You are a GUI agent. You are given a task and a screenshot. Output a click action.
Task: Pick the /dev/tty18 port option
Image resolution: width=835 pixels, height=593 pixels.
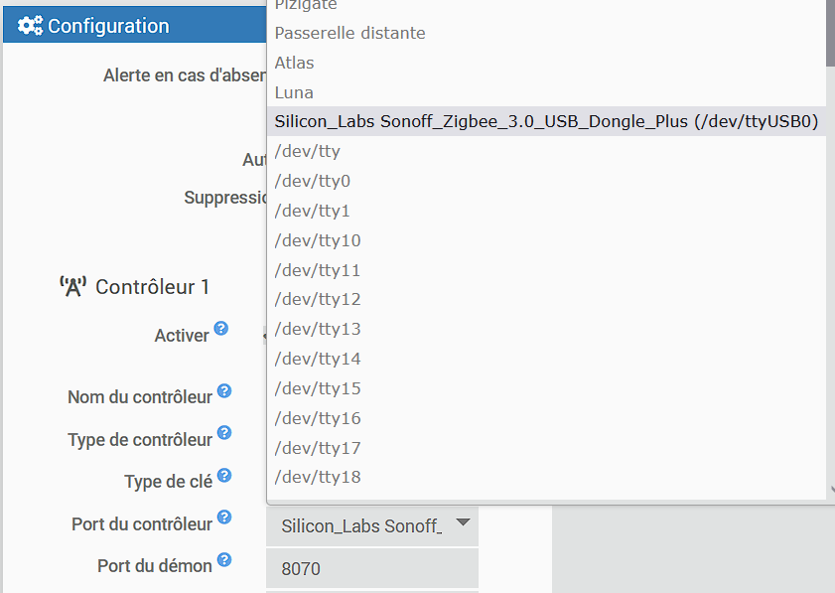tap(317, 477)
